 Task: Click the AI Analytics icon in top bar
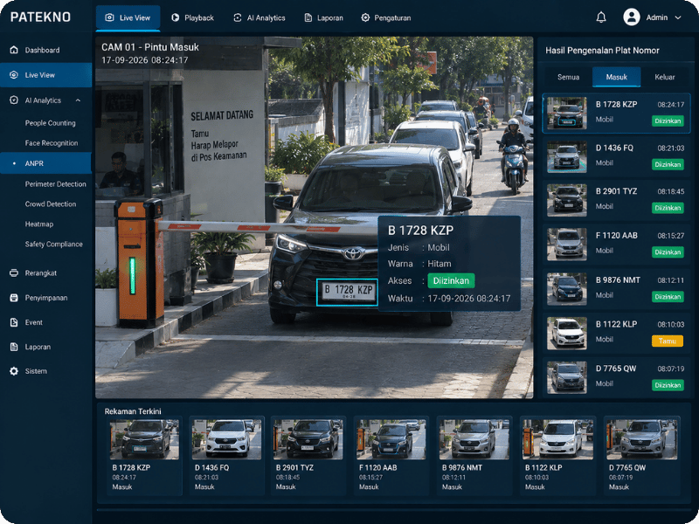pyautogui.click(x=238, y=17)
